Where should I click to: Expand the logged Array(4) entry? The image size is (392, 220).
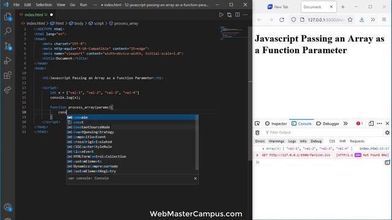263,148
